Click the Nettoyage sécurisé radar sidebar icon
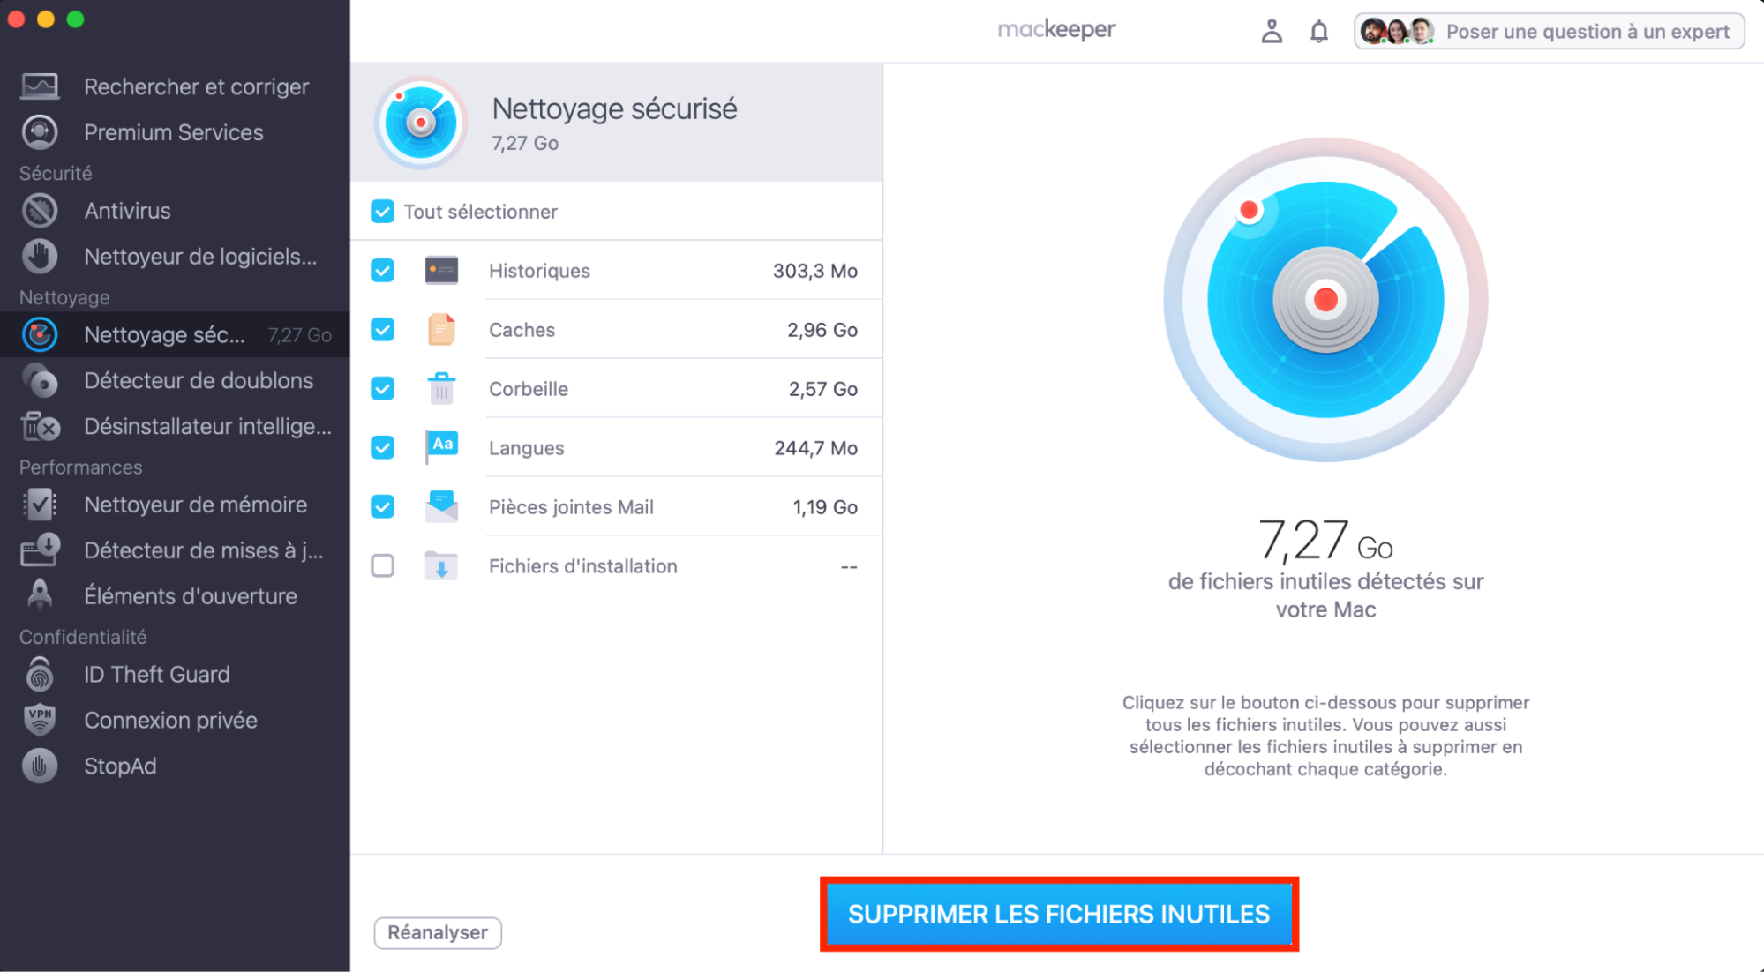1764x972 pixels. pyautogui.click(x=40, y=335)
